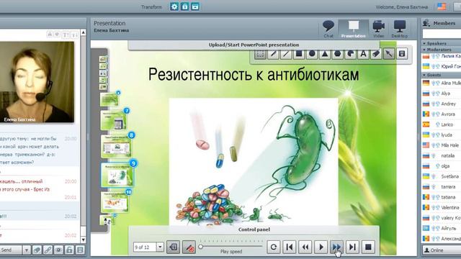This screenshot has width=461, height=259.
Task: Click the chat save diskette icon
Action: tap(80, 250)
